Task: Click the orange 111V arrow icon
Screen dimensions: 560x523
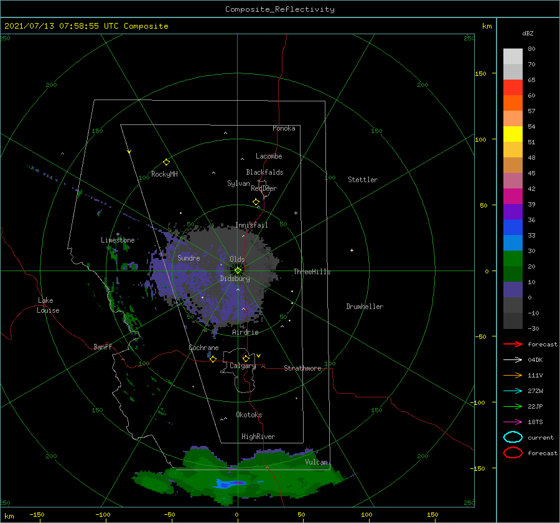Action: pos(513,375)
